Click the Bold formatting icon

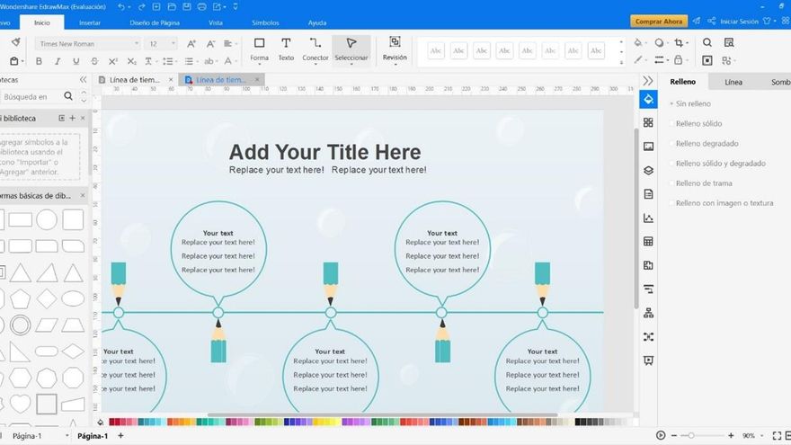click(39, 61)
